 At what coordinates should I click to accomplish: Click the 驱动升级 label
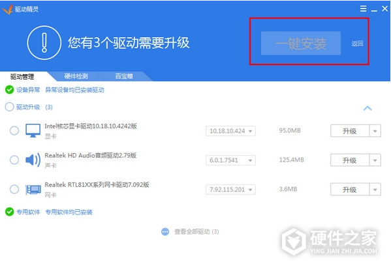[x=28, y=107]
